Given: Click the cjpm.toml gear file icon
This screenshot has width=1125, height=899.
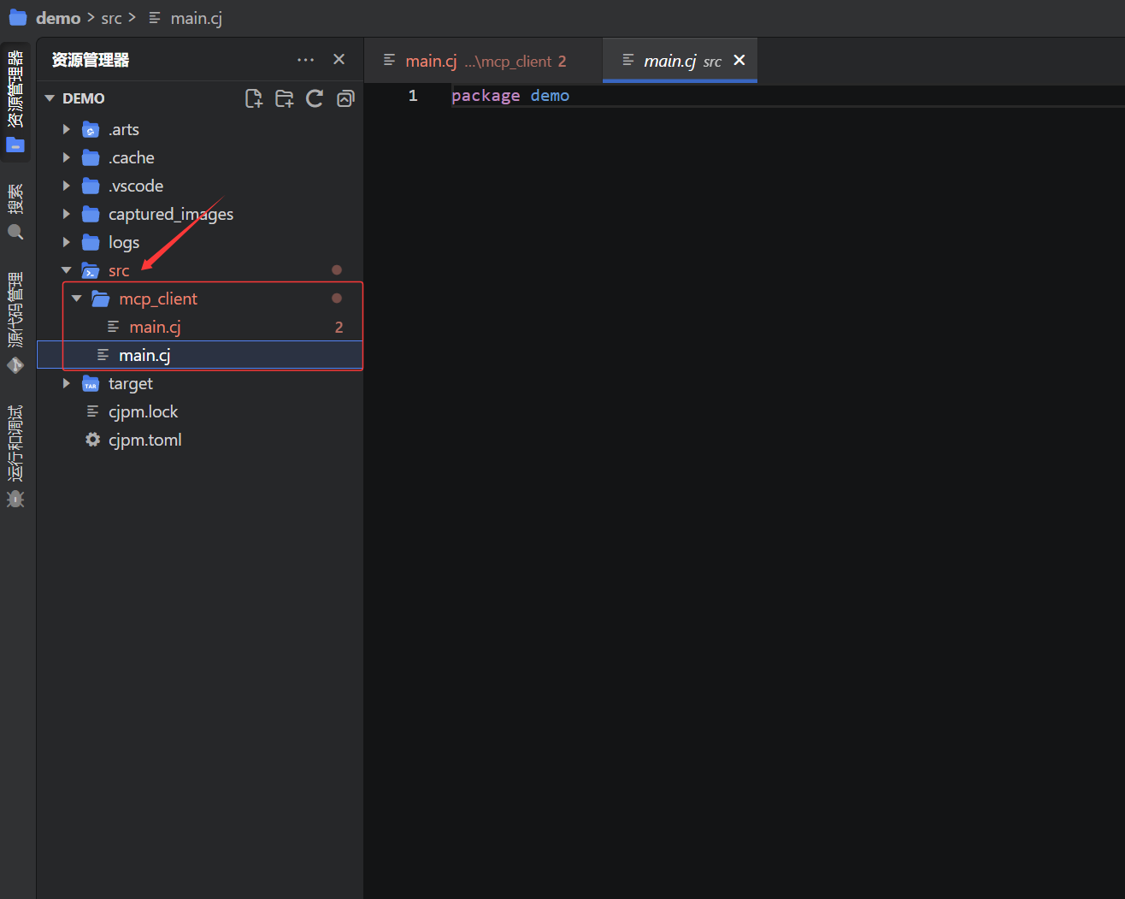Looking at the screenshot, I should 92,440.
